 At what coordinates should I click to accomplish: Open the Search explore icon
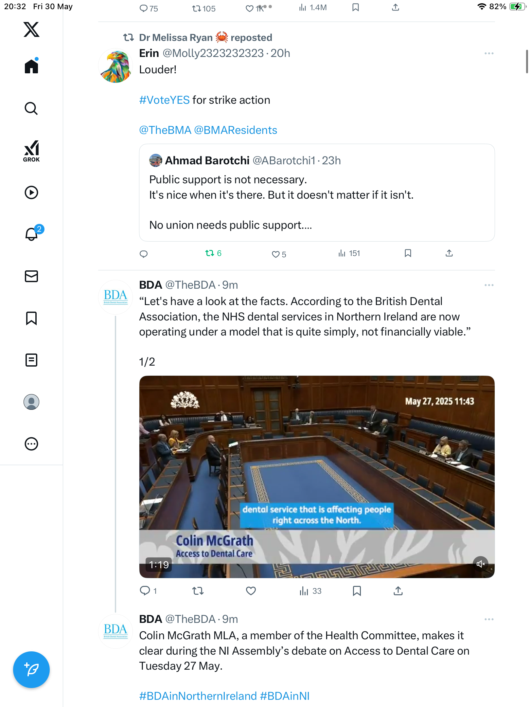31,108
